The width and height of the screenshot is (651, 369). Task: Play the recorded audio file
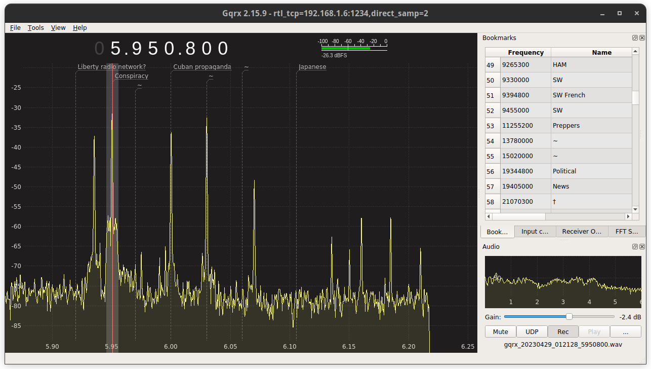[594, 331]
